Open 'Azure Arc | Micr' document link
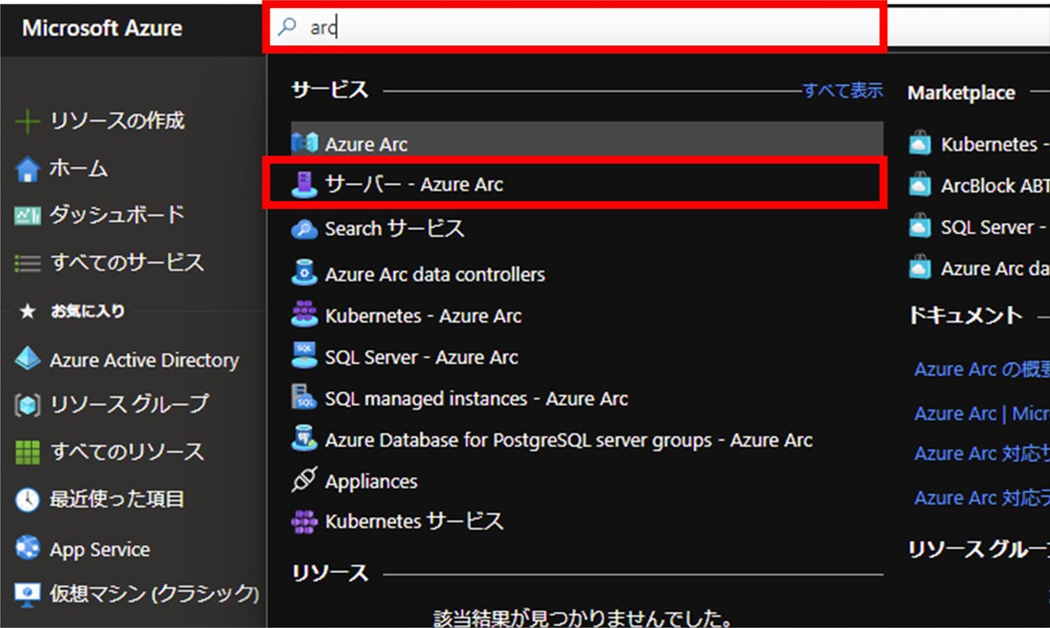The height and width of the screenshot is (628, 1050). point(982,413)
